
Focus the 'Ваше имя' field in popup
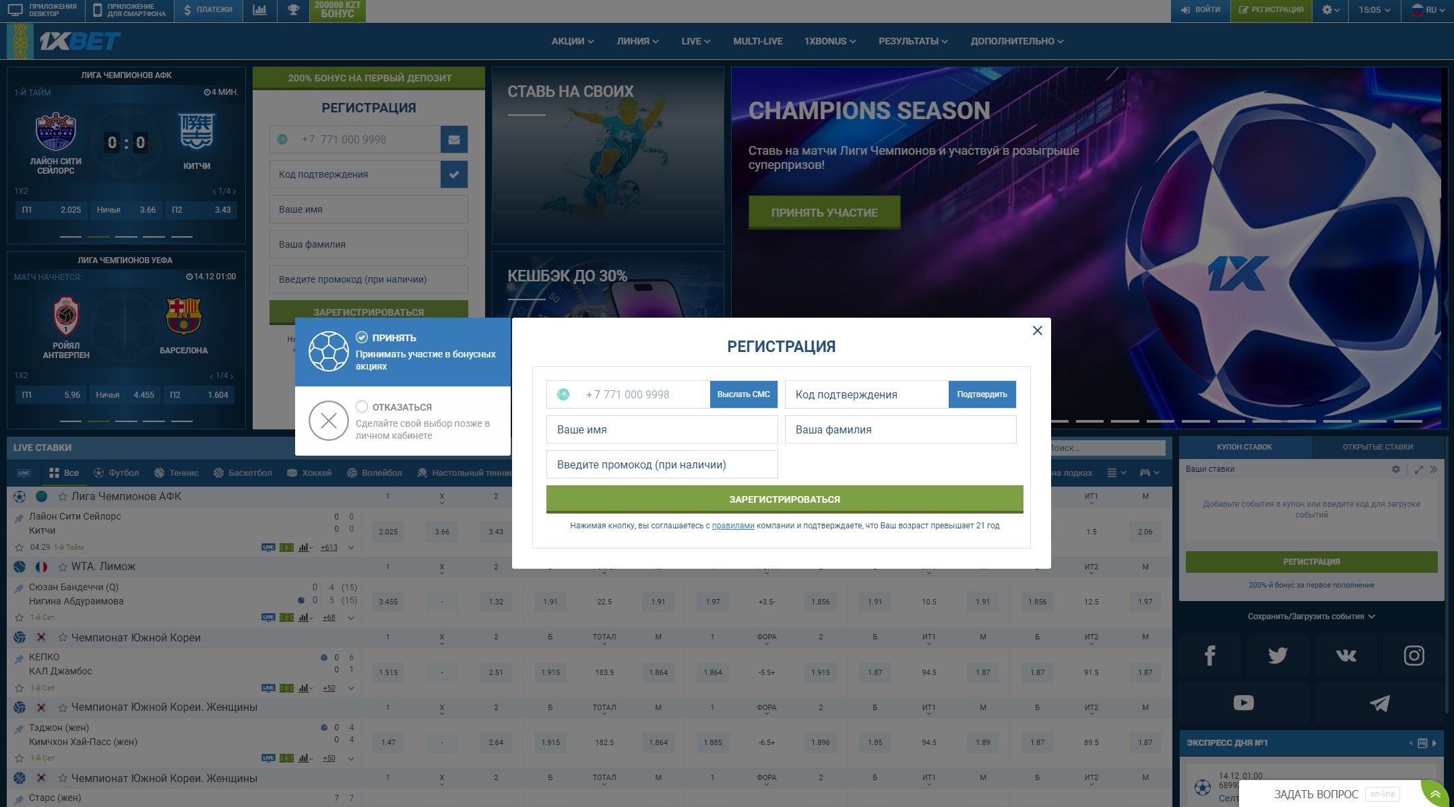pyautogui.click(x=662, y=429)
